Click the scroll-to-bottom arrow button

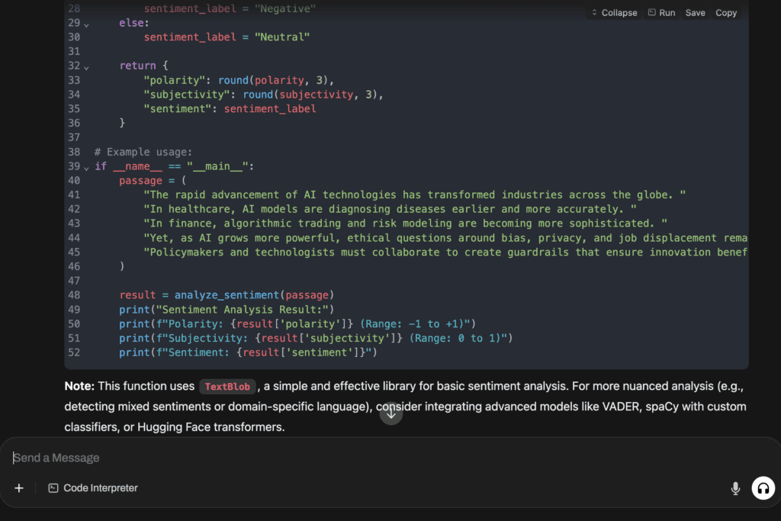[391, 413]
